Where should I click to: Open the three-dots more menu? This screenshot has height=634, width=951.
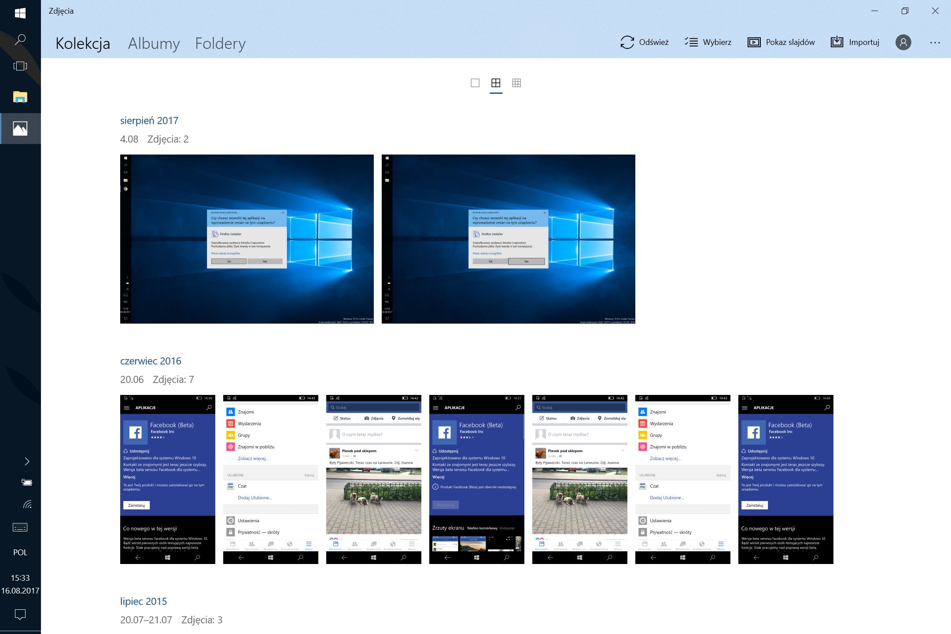click(935, 43)
